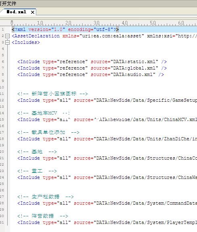Select the DATA:global.xml include line
197x232 pixels.
(92, 68)
